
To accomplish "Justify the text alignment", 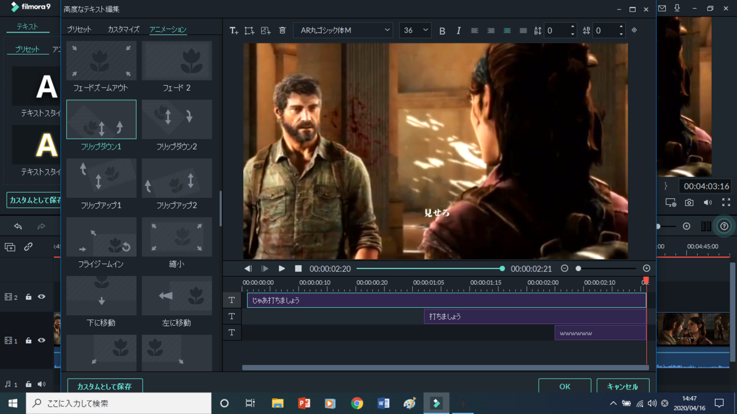I will (x=523, y=31).
